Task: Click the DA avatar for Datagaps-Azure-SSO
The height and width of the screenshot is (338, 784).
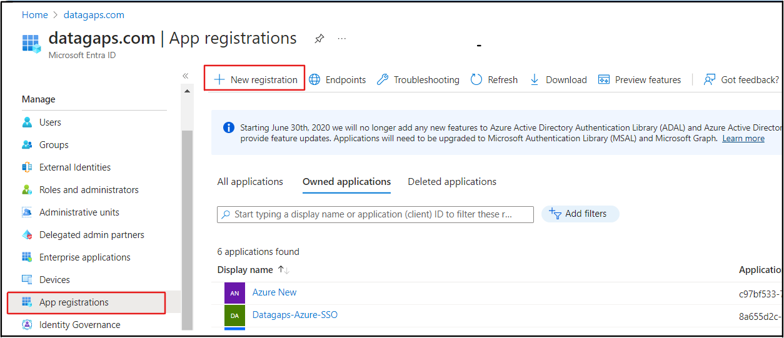Action: 234,316
